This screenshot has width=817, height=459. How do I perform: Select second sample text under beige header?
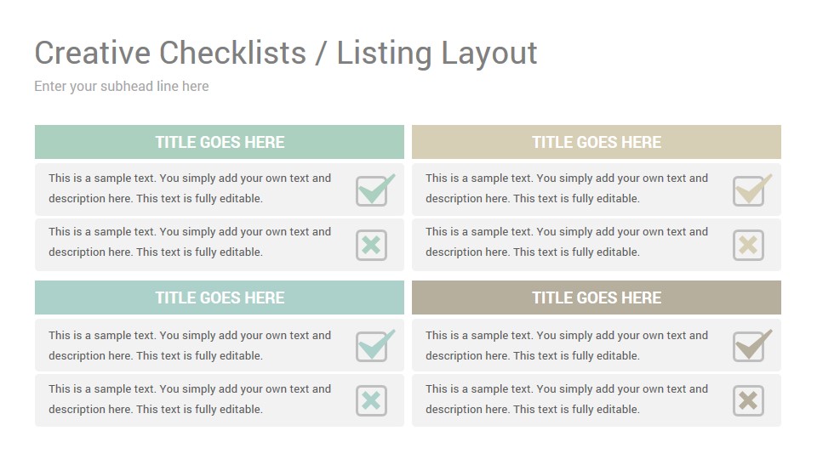tap(567, 242)
